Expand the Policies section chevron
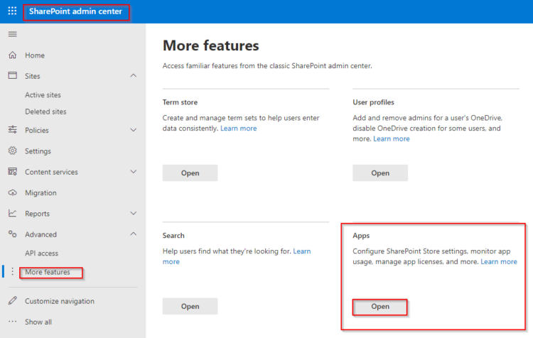Image resolution: width=533 pixels, height=338 pixels. pos(134,130)
